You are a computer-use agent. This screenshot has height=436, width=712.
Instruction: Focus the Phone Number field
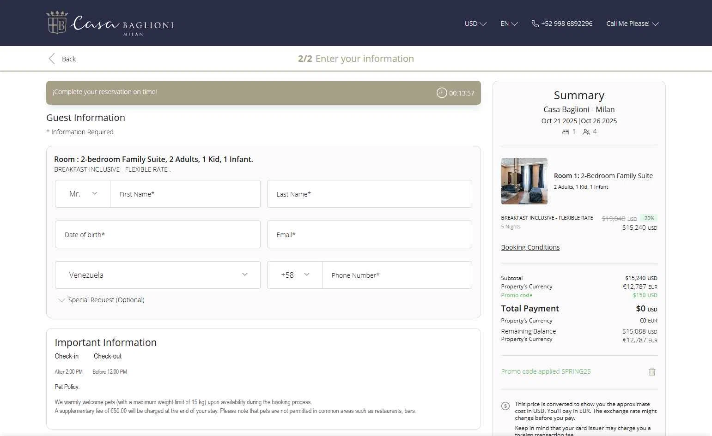pos(397,275)
